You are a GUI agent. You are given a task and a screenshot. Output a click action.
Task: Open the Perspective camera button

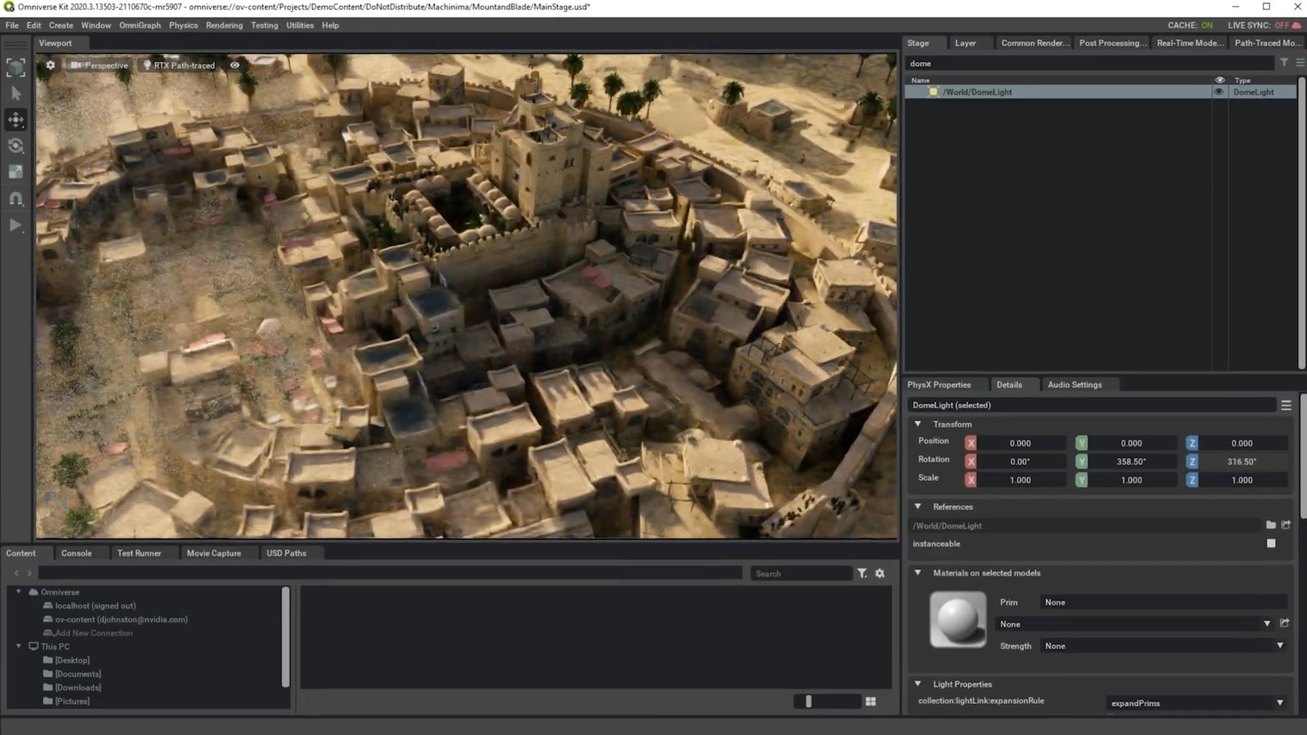coord(99,65)
